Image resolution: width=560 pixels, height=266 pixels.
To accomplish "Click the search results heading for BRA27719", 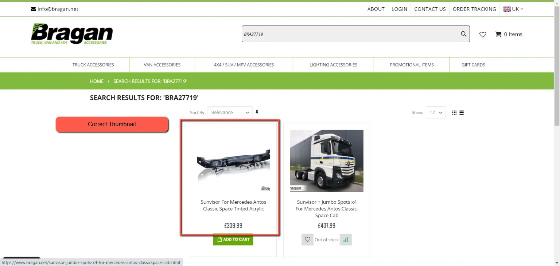I will pyautogui.click(x=144, y=98).
